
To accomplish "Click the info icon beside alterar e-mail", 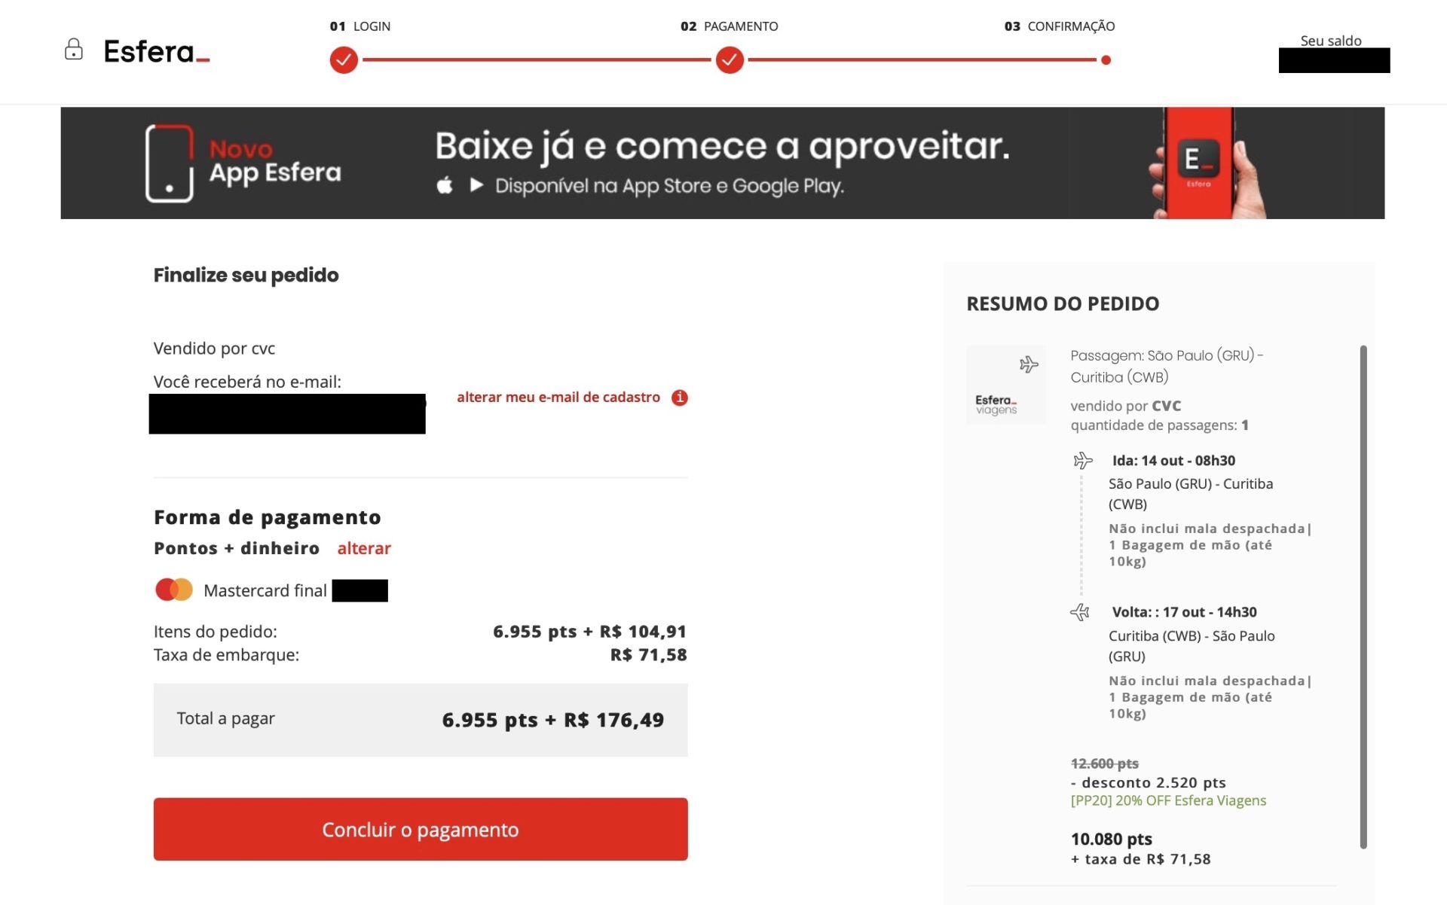I will [680, 398].
